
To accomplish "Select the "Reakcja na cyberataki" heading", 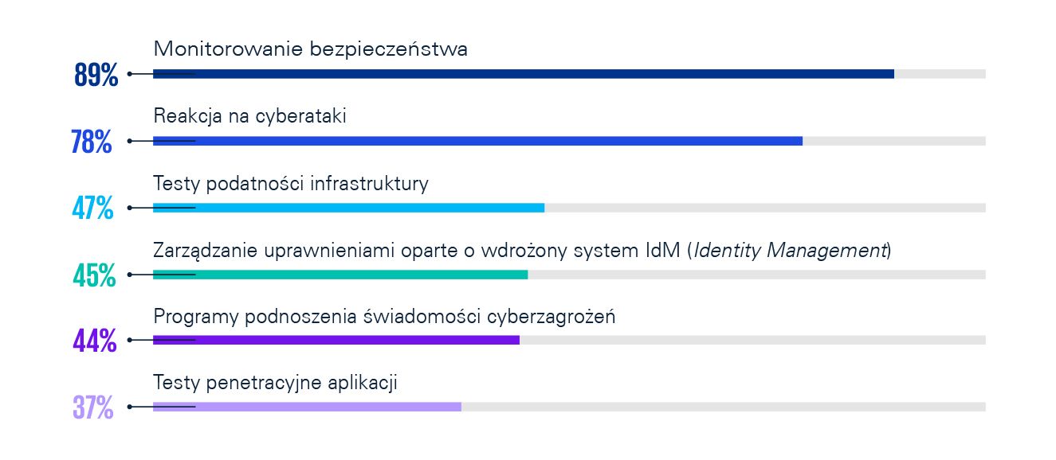I will click(x=249, y=116).
